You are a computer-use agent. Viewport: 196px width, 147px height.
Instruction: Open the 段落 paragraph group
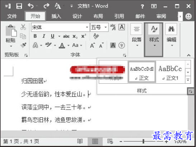[136, 35]
